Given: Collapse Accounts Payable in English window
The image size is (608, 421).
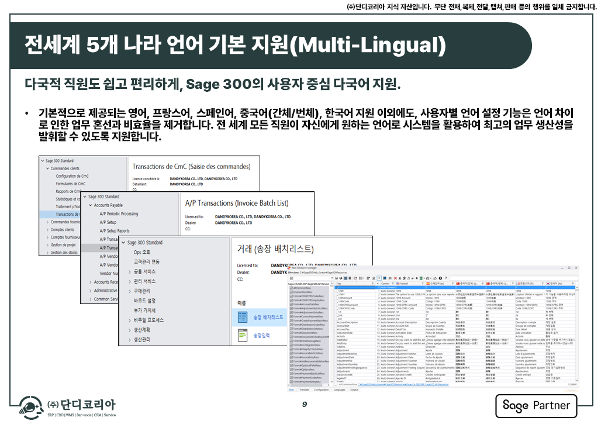Looking at the screenshot, I should click(x=91, y=205).
